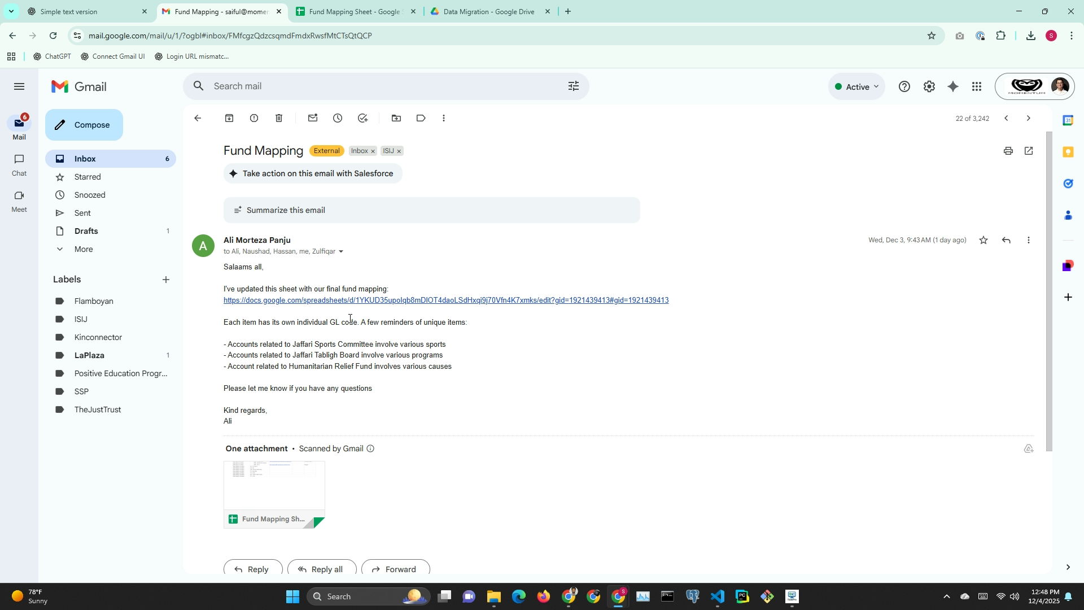Screen dimensions: 1084x610
Task: Delete the email with trash icon
Action: (279, 118)
